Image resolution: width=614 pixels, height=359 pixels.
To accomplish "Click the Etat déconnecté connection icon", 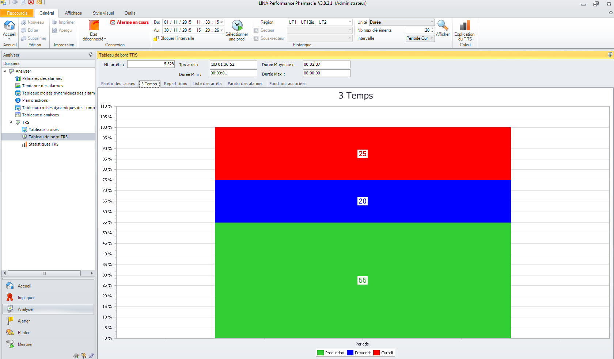I will pyautogui.click(x=94, y=25).
